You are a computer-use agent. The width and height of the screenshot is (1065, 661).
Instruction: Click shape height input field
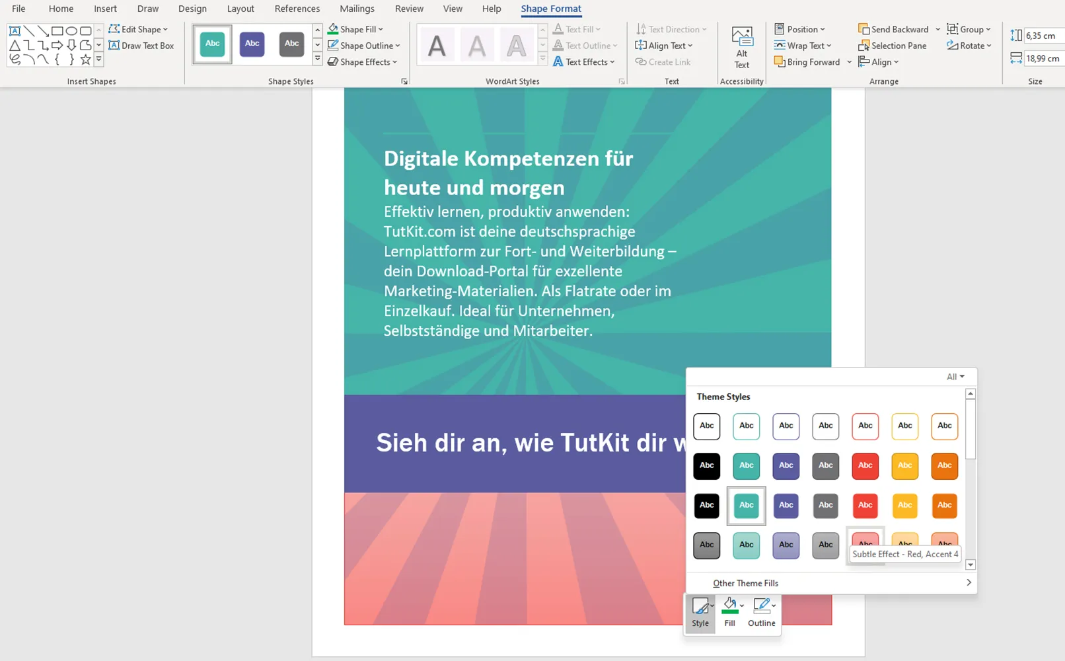[x=1043, y=36]
